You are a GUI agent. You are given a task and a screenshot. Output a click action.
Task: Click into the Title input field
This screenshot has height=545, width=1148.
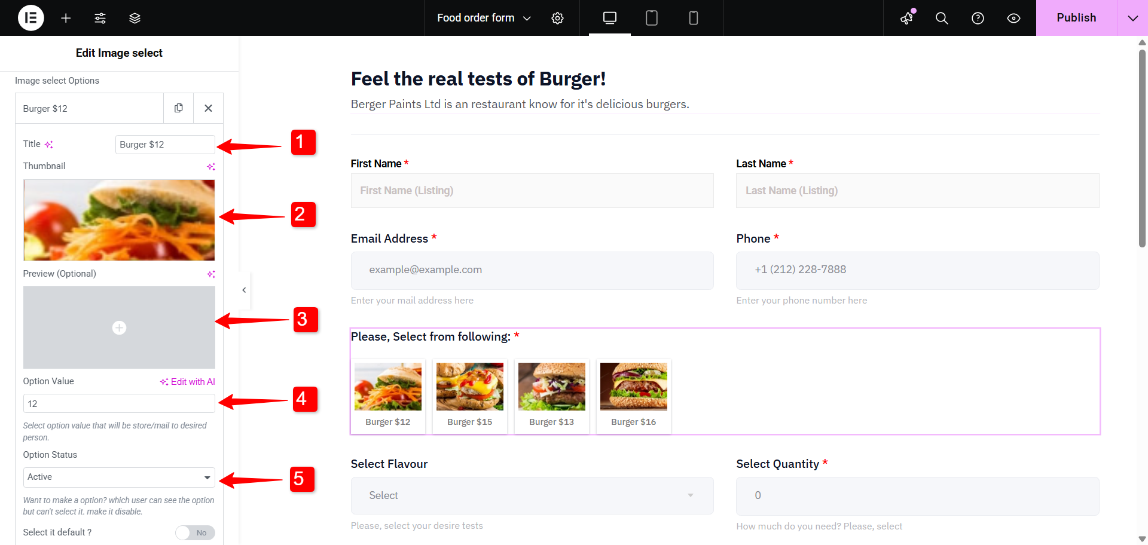[165, 145]
